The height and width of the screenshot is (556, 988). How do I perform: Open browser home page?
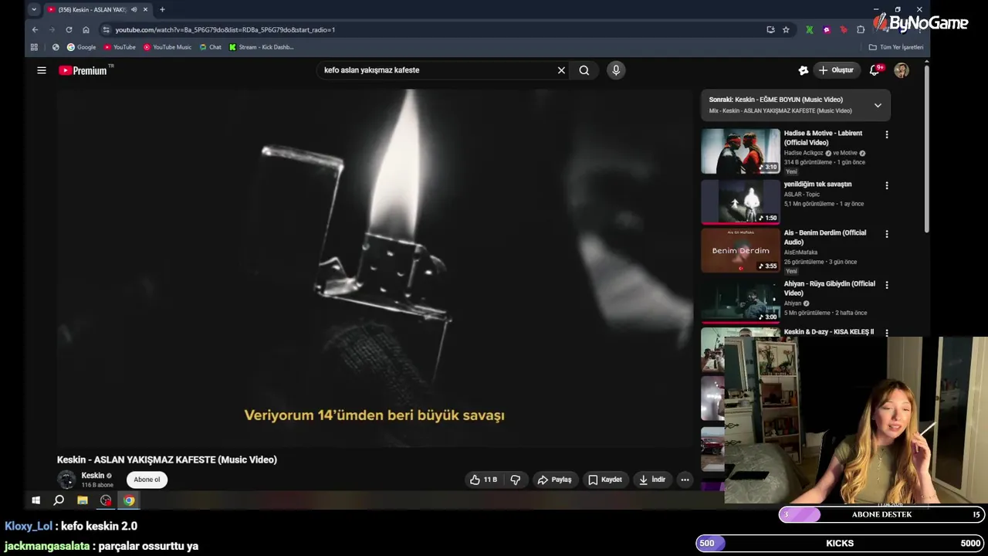(86, 29)
